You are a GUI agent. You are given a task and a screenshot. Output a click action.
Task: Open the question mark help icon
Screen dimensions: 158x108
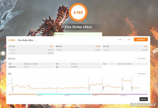point(100,34)
